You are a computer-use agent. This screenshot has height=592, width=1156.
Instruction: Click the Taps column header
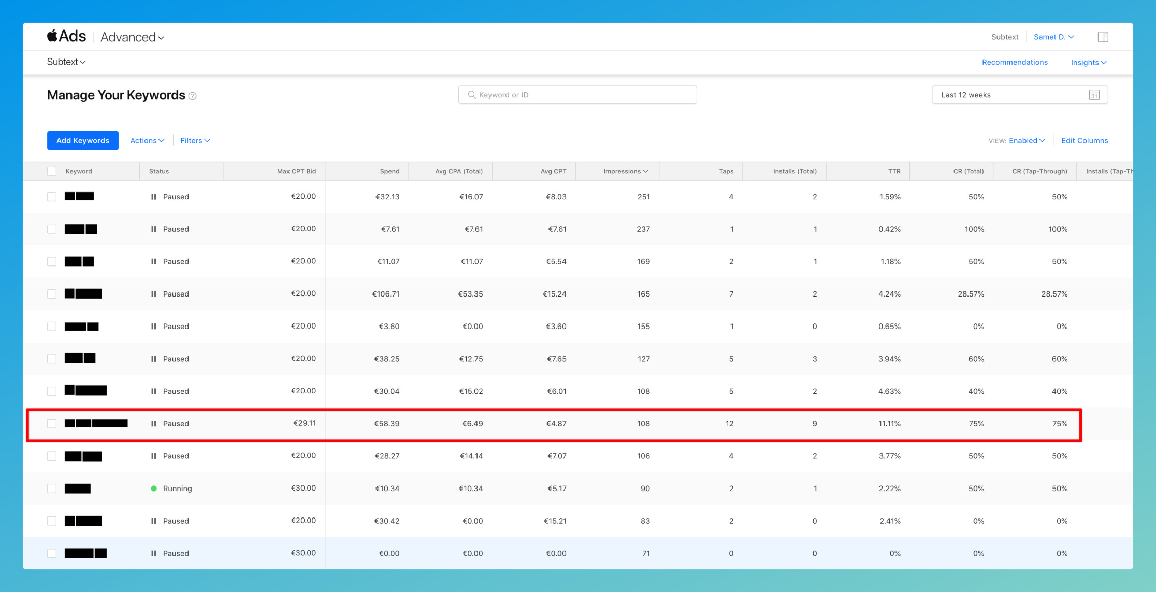(726, 171)
